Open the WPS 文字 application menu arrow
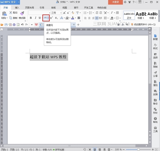Image resolution: width=160 pixels, height=151 pixels. (19, 2)
